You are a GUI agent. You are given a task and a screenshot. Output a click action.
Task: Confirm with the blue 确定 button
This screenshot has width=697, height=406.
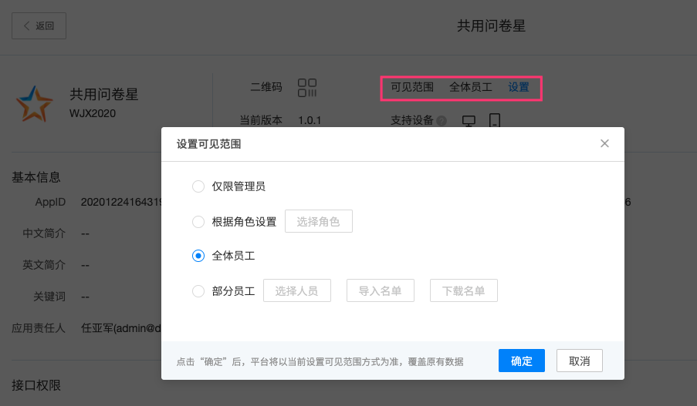[522, 361]
